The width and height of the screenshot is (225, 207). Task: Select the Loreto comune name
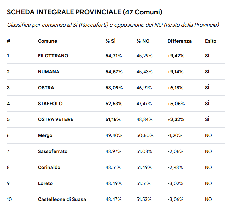click(45, 183)
